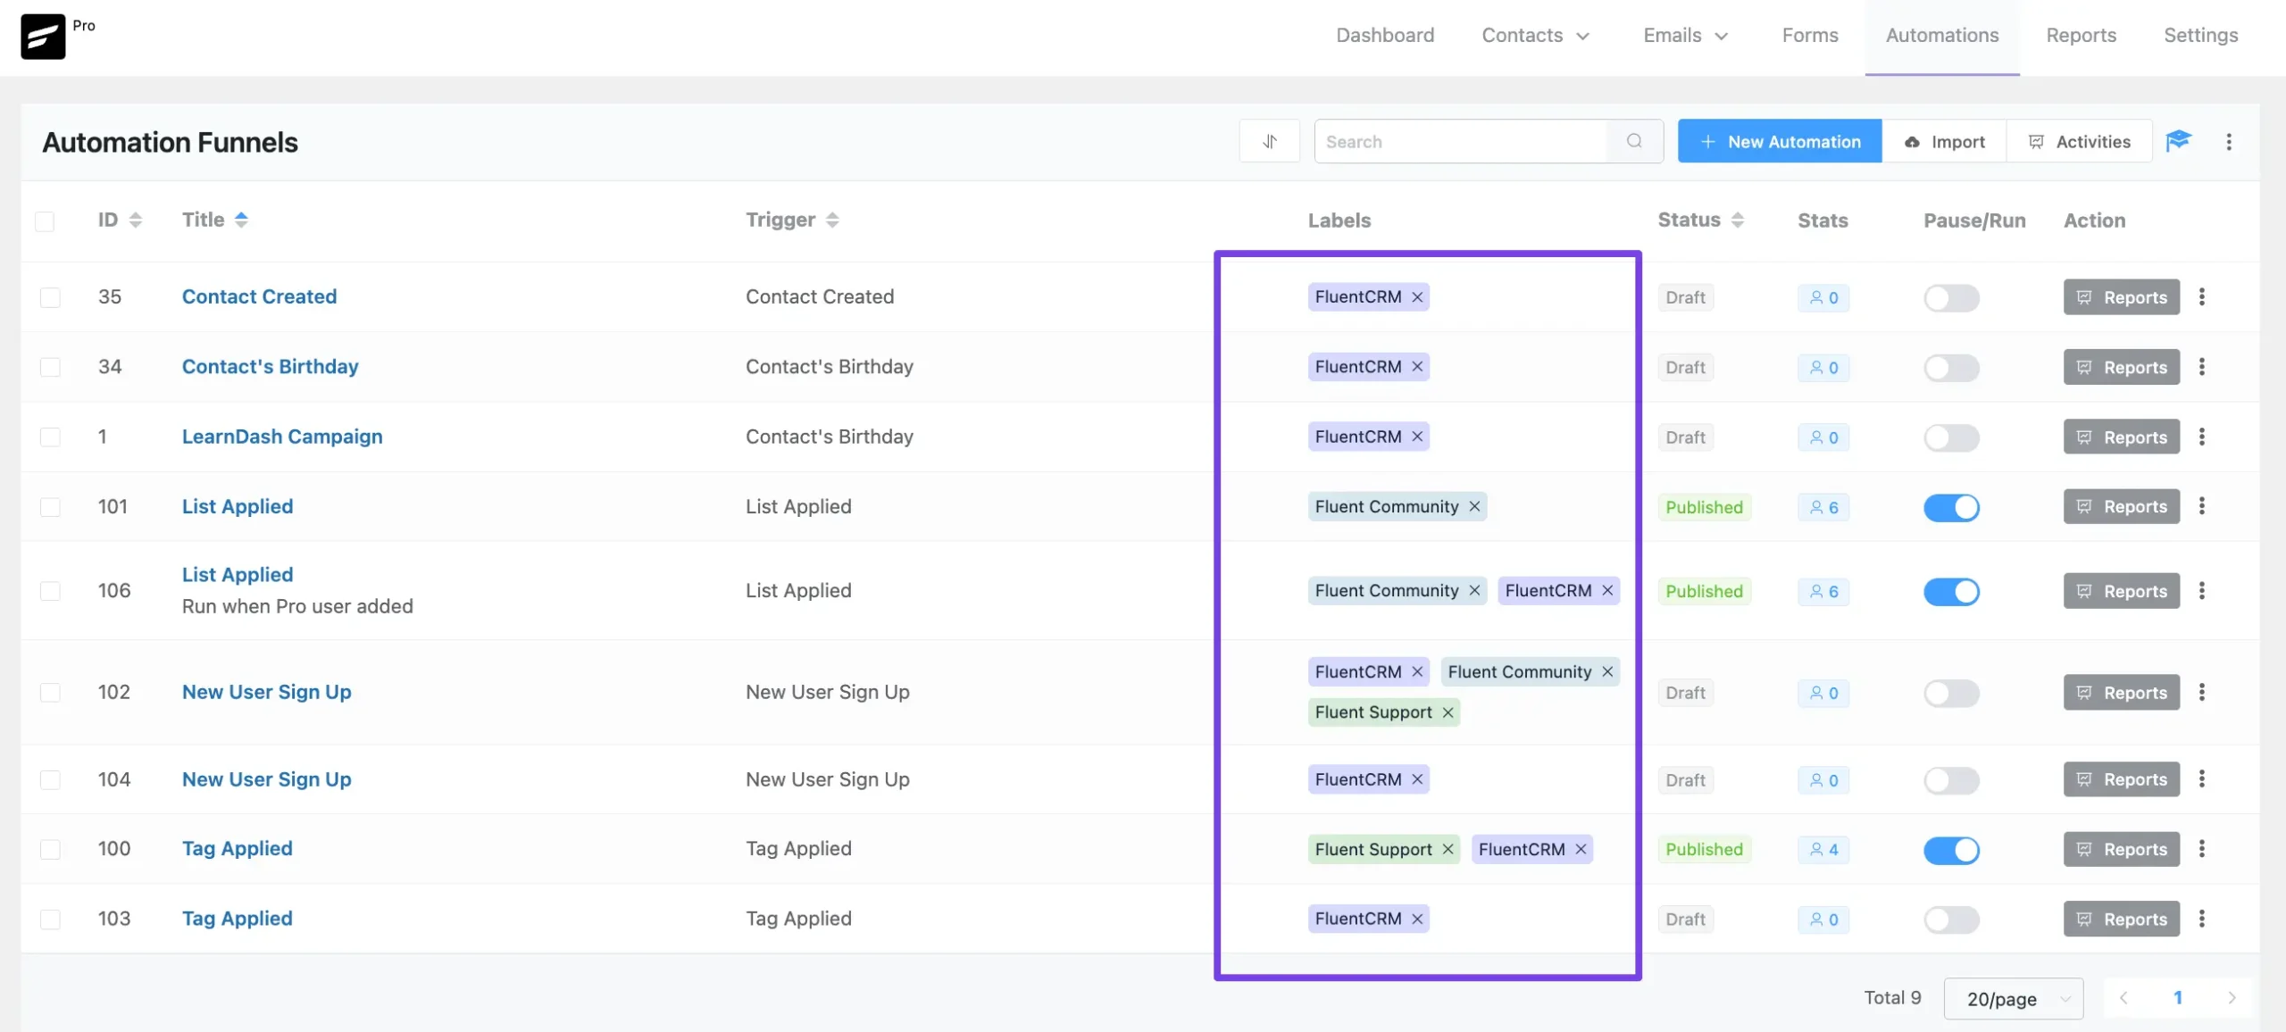Open the Reports top menu item
The height and width of the screenshot is (1032, 2286).
pos(2081,36)
